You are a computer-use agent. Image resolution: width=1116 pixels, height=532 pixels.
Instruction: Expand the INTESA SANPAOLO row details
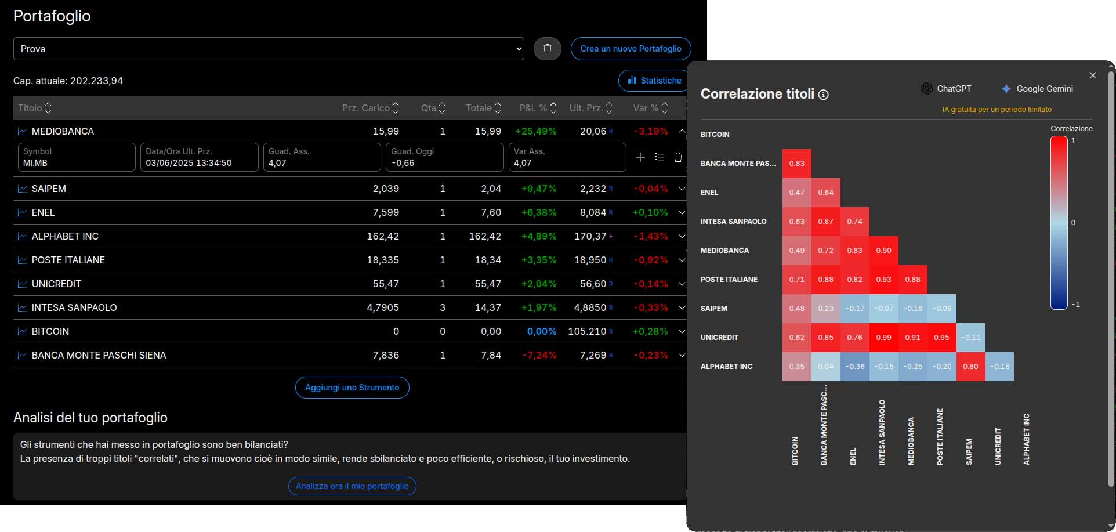pyautogui.click(x=682, y=307)
